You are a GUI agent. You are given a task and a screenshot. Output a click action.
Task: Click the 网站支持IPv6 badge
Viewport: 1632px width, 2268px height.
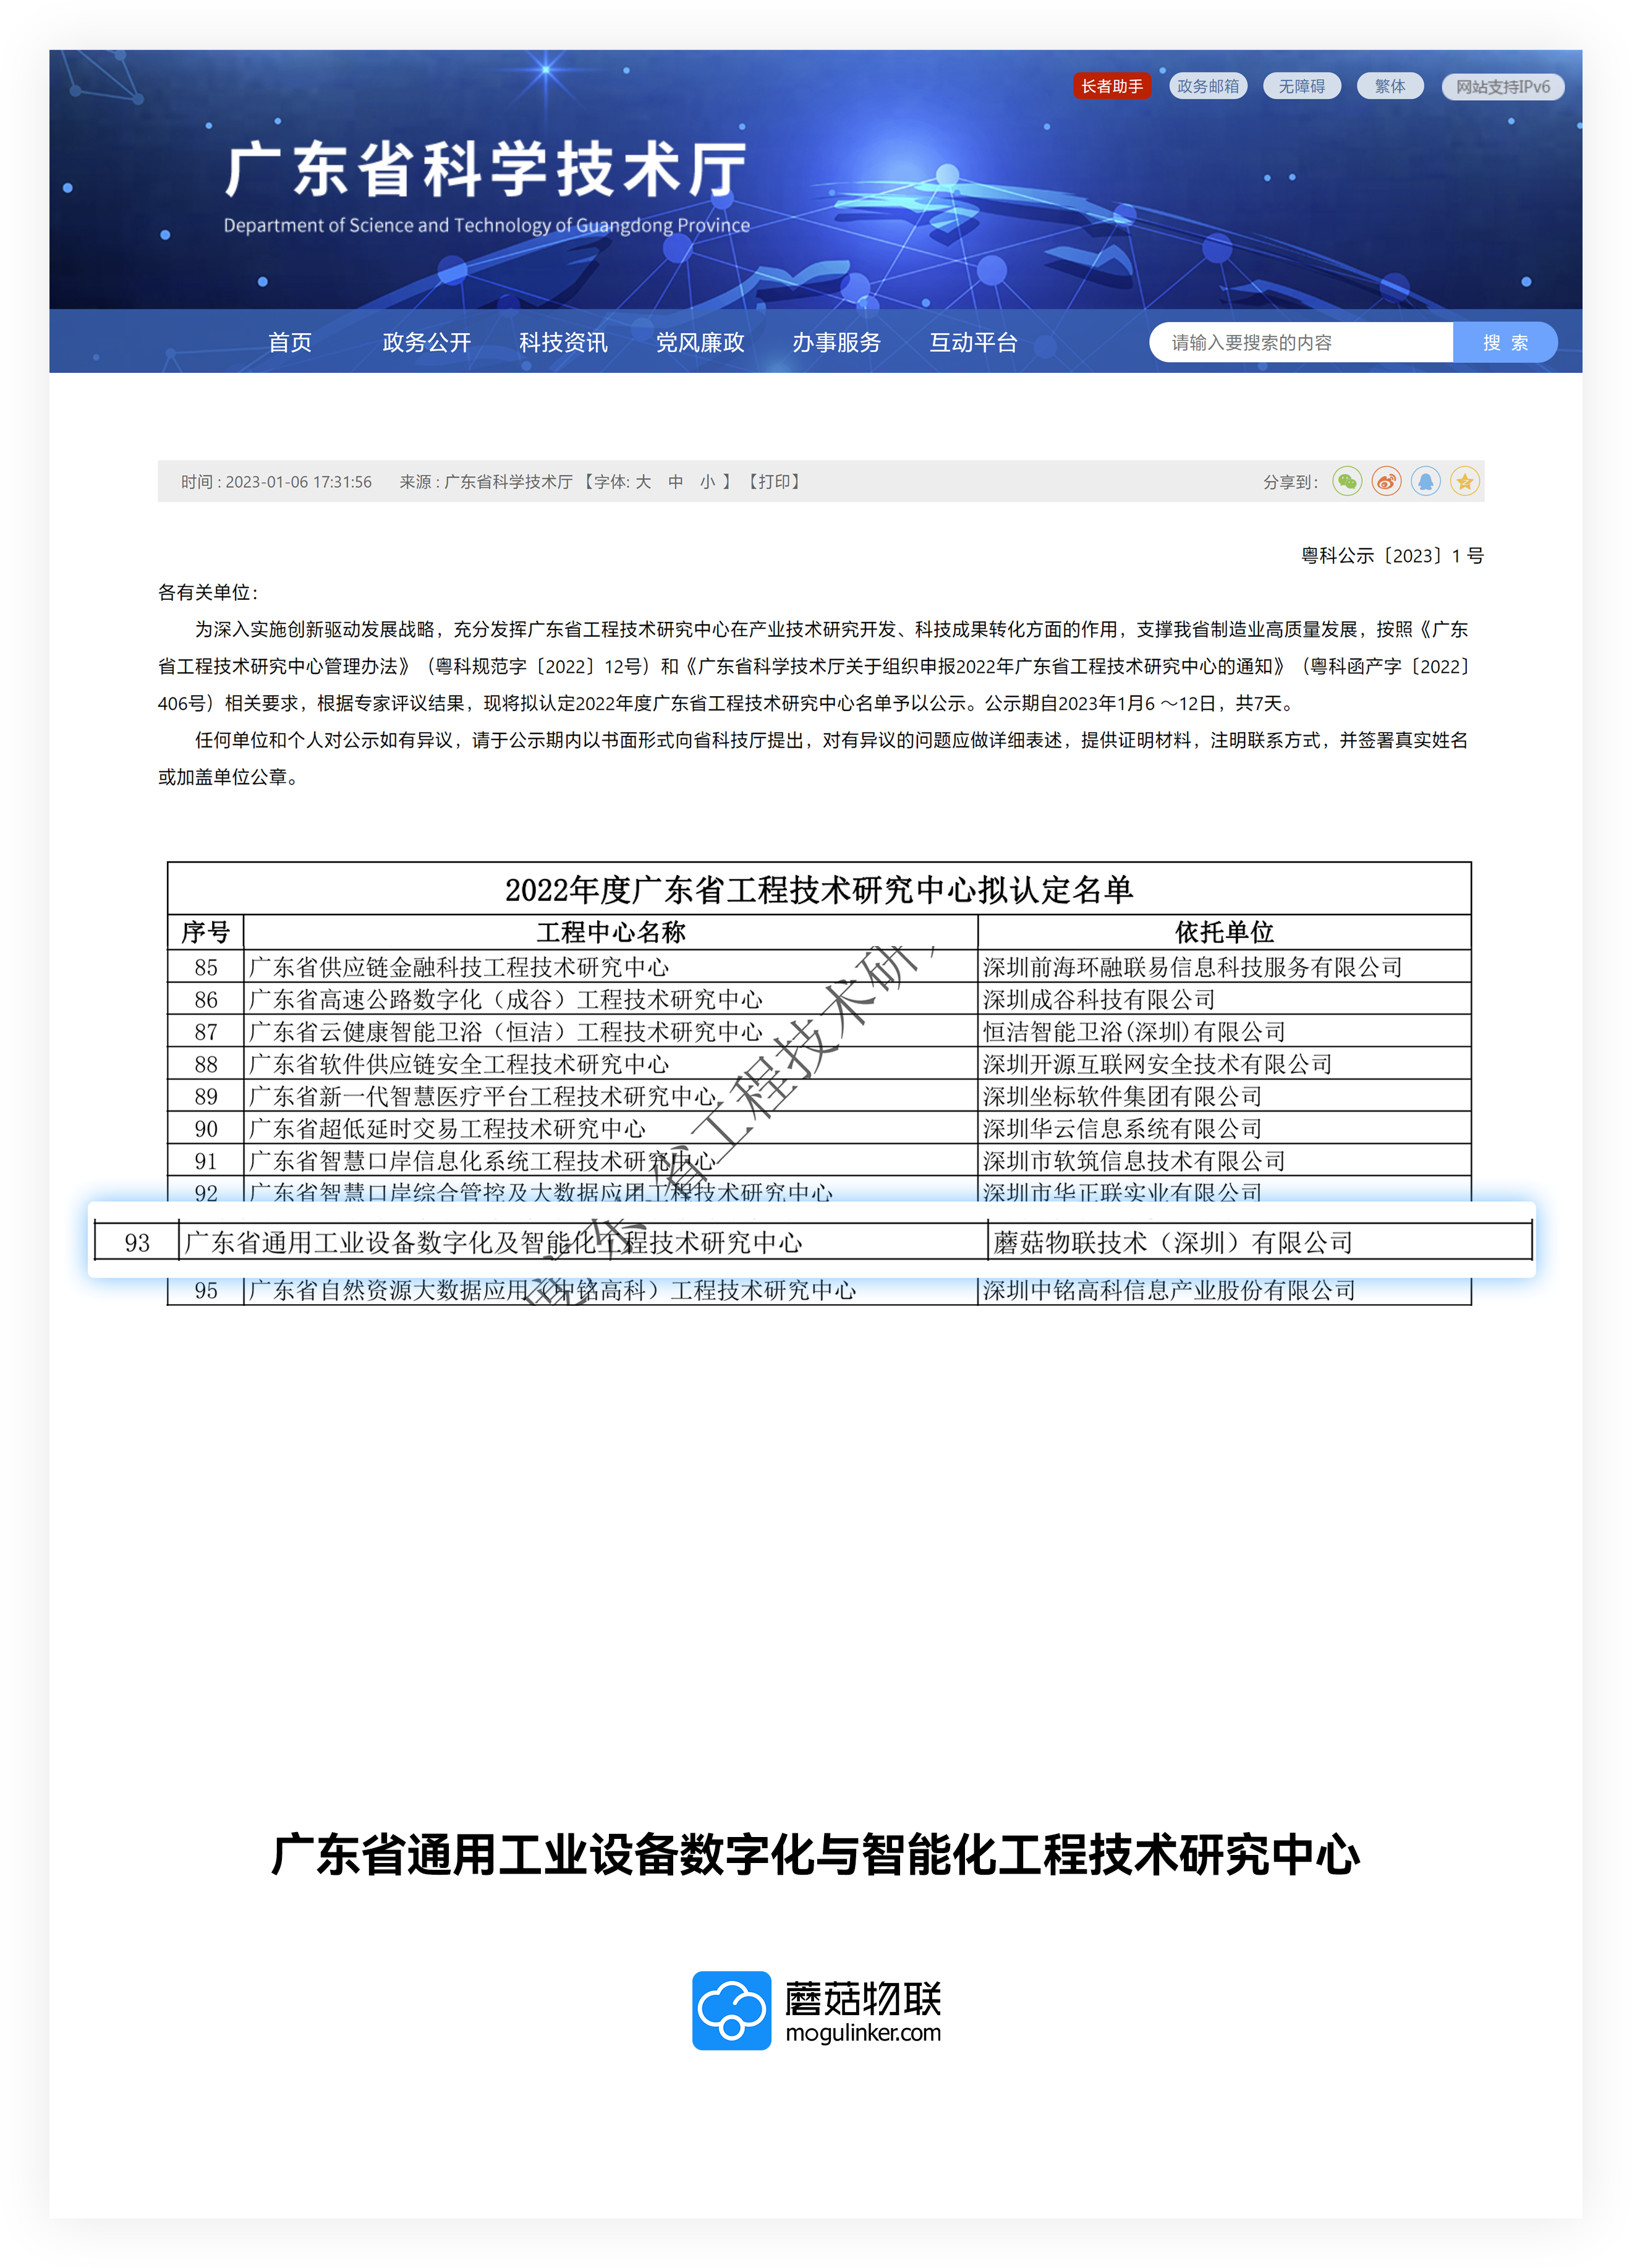1503,87
